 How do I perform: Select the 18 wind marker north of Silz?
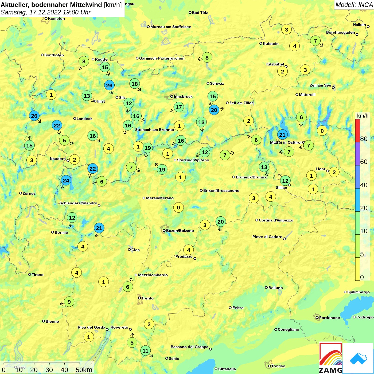(x=135, y=84)
